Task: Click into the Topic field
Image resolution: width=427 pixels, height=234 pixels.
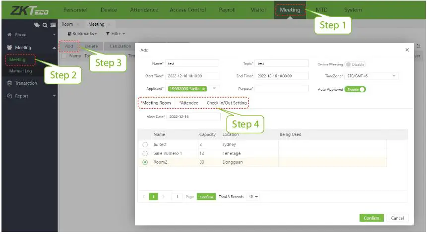Action: pos(282,63)
